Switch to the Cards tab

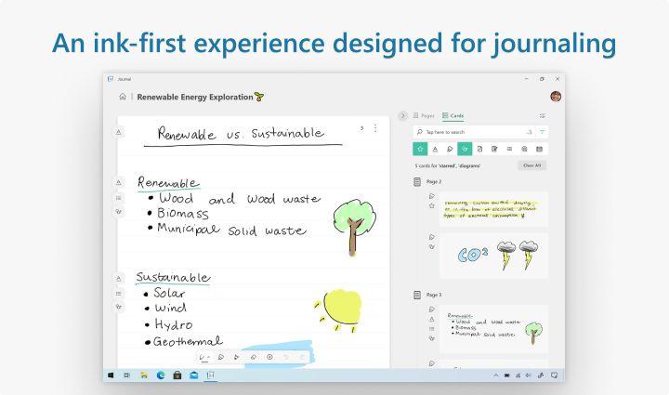(453, 115)
